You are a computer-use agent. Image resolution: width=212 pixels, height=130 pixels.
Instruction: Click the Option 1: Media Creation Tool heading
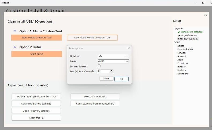click(x=40, y=31)
